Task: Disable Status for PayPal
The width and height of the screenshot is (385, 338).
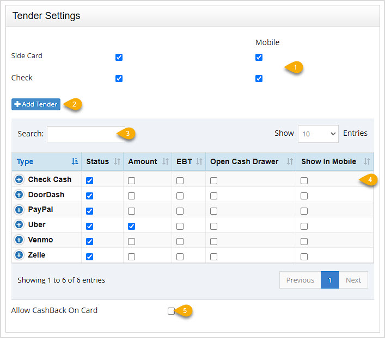Action: click(90, 211)
